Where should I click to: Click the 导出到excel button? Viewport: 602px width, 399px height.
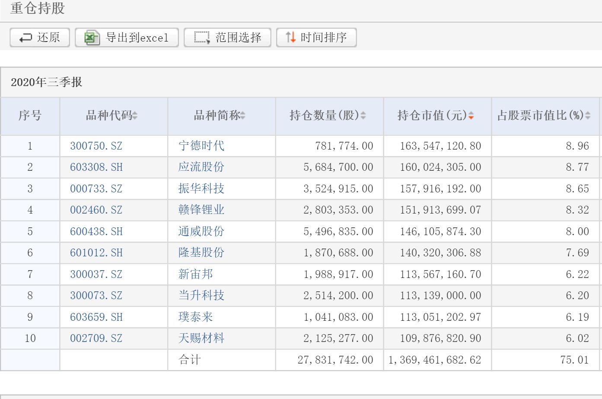(126, 37)
